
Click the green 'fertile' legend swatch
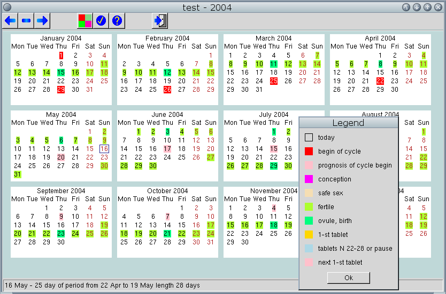click(309, 207)
